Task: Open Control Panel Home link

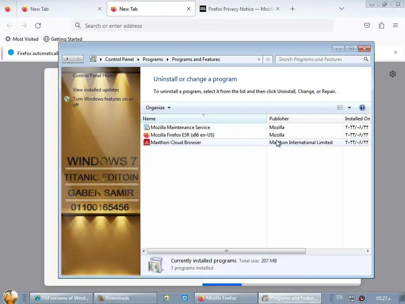Action: pyautogui.click(x=94, y=76)
